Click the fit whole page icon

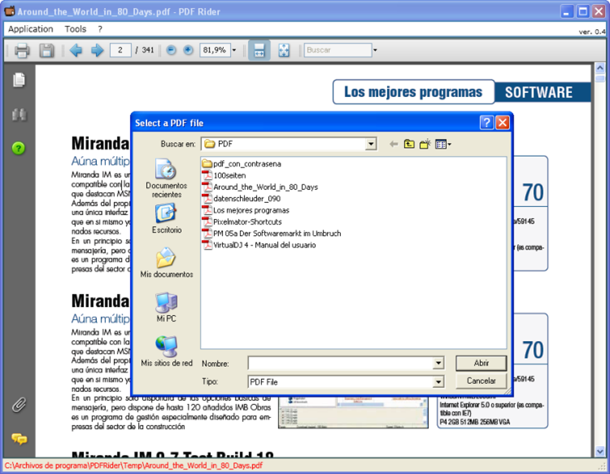click(x=284, y=50)
